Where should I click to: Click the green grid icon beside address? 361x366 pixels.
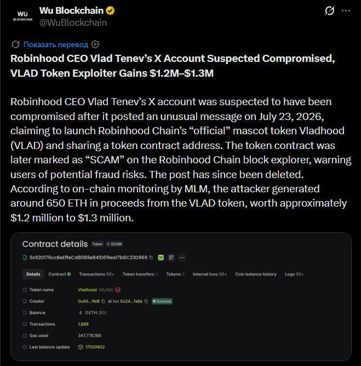click(161, 258)
